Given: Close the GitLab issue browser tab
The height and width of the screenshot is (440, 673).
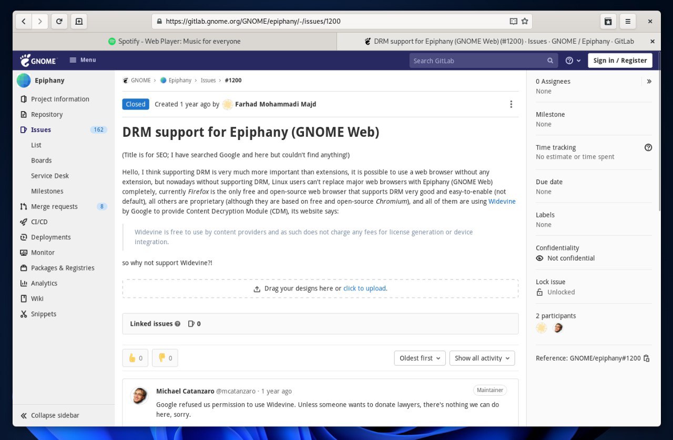Looking at the screenshot, I should click(652, 41).
